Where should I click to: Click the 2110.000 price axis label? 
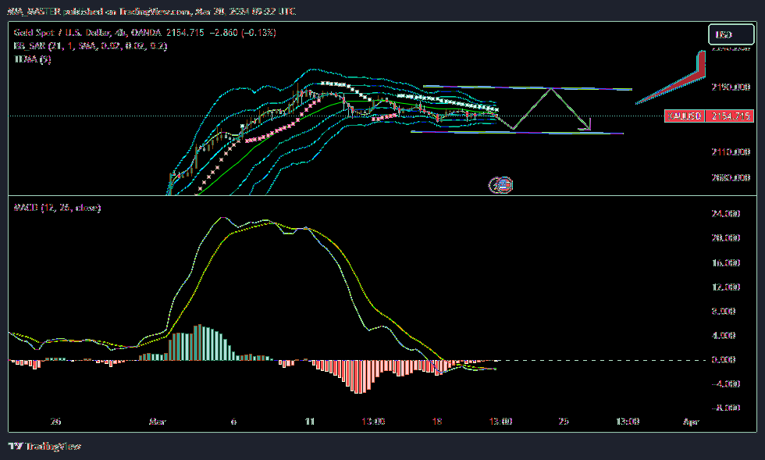coord(731,152)
